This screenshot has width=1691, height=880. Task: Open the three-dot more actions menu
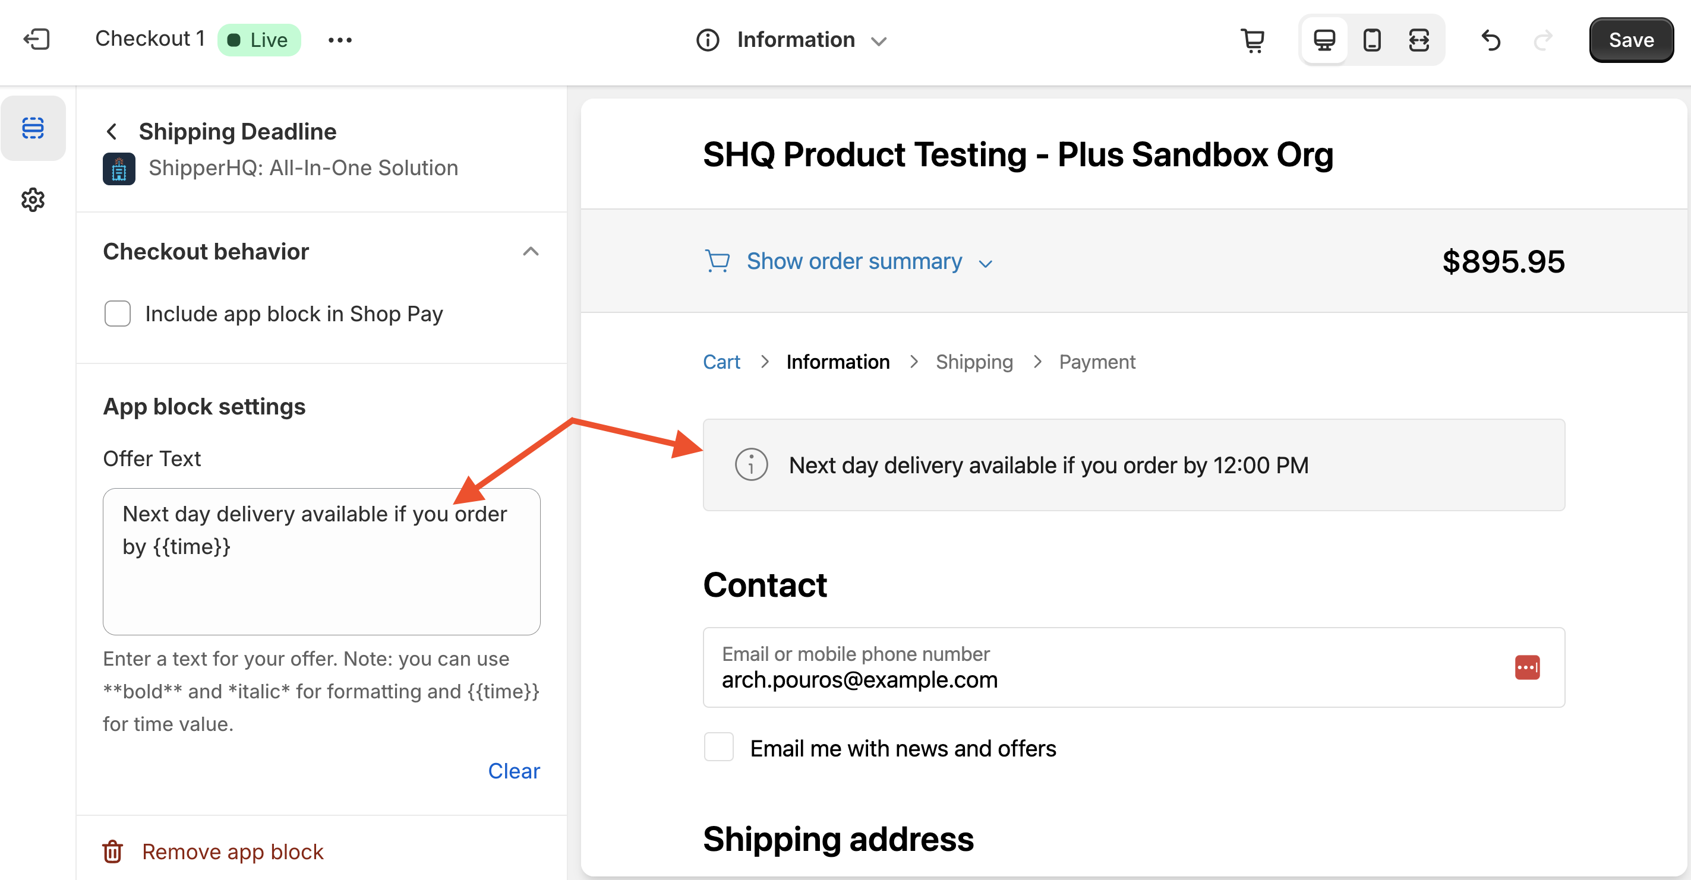pyautogui.click(x=339, y=40)
